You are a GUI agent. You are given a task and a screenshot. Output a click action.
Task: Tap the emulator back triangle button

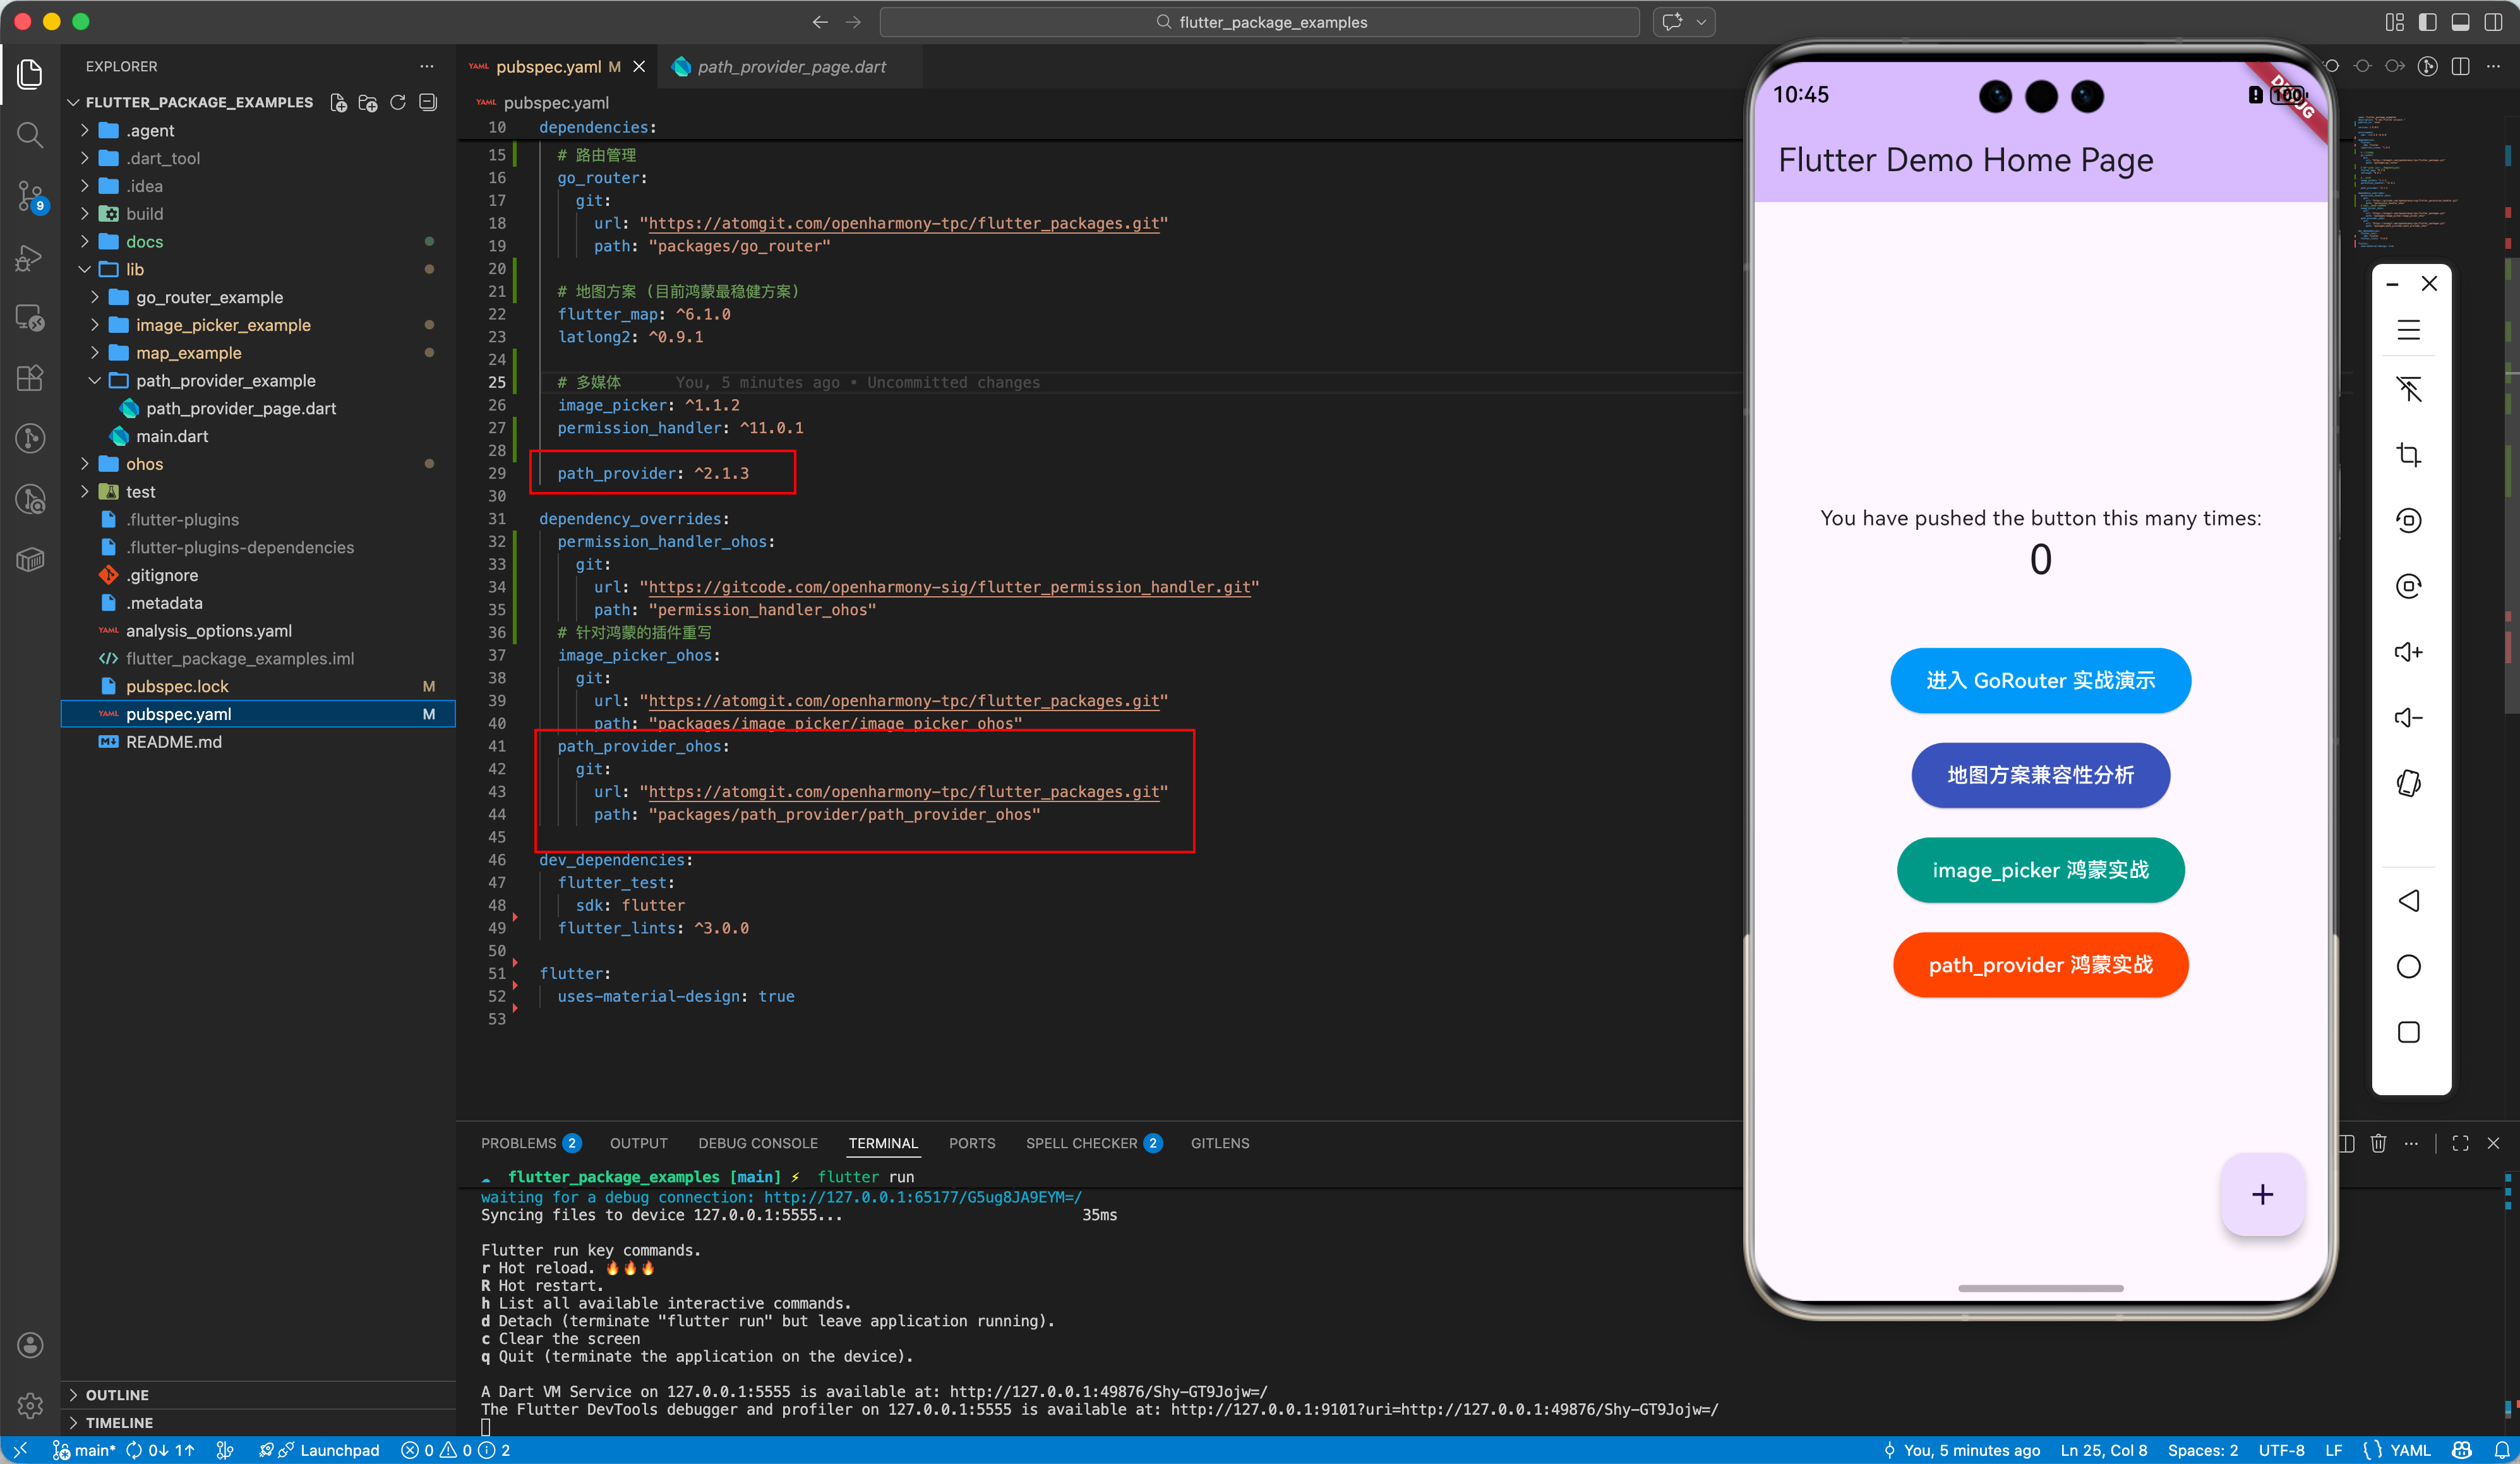tap(2408, 900)
